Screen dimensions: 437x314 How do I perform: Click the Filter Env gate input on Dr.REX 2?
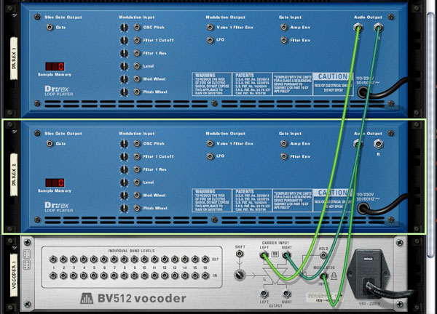(x=284, y=156)
